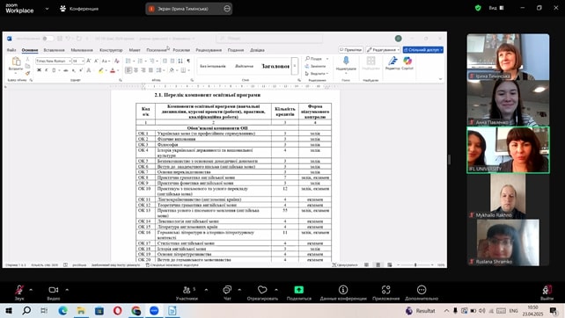The width and height of the screenshot is (565, 318).
Task: Apply the Заголовок heading style
Action: (275, 66)
